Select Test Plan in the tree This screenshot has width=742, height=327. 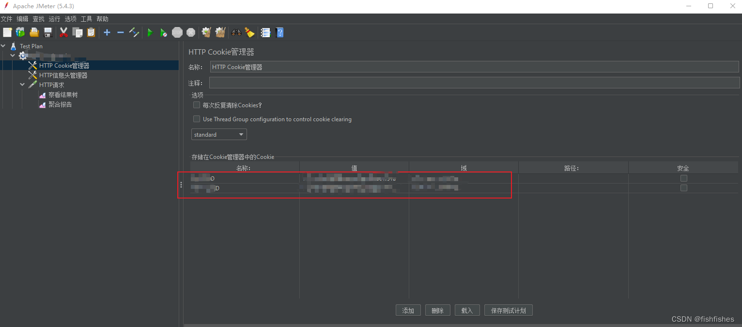click(x=31, y=46)
